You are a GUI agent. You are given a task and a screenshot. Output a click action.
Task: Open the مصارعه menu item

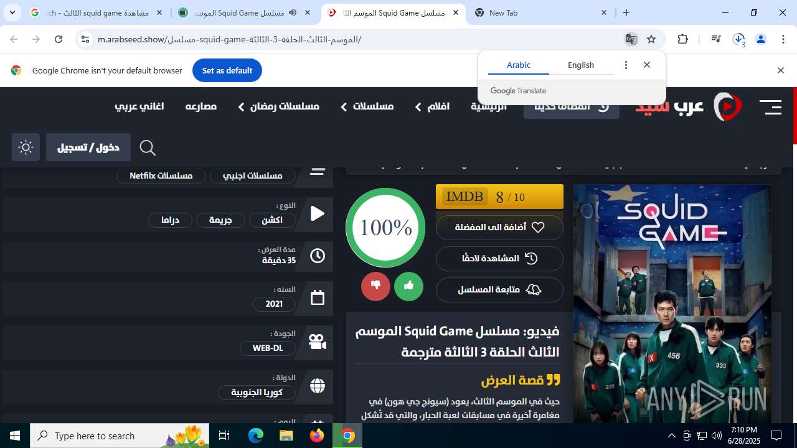coord(201,106)
